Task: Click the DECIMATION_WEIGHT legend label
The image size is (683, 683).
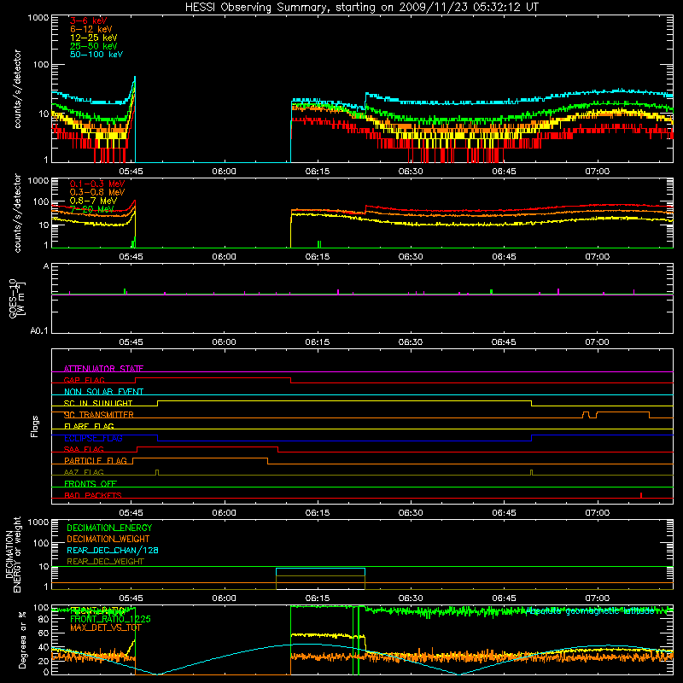Action: pos(108,539)
